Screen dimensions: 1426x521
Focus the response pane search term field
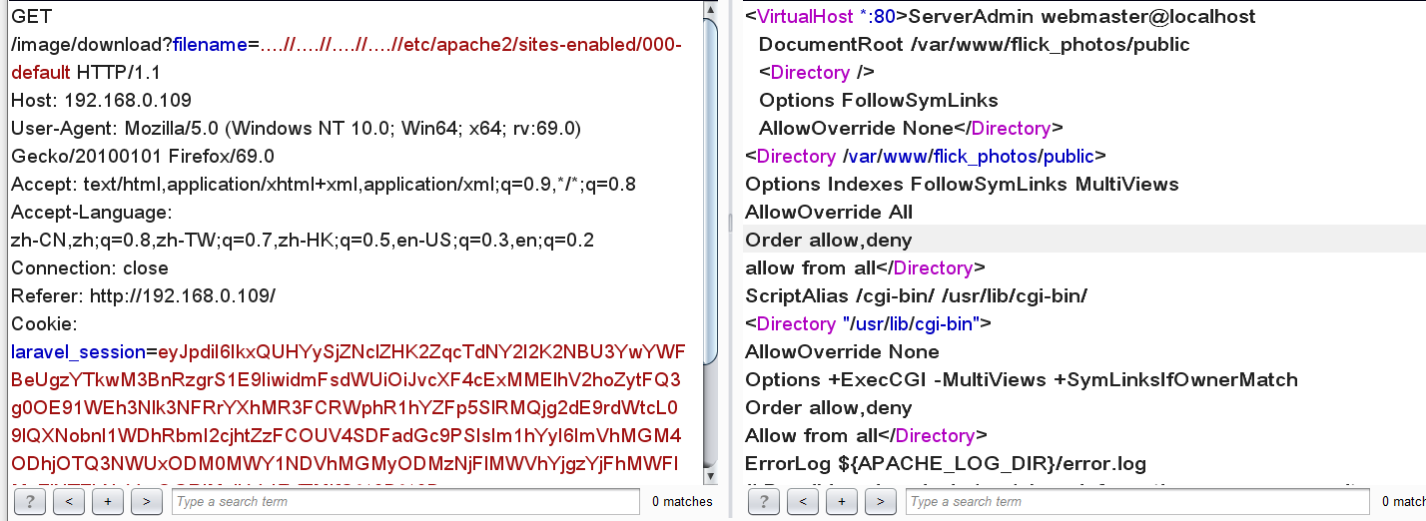tap(1139, 501)
